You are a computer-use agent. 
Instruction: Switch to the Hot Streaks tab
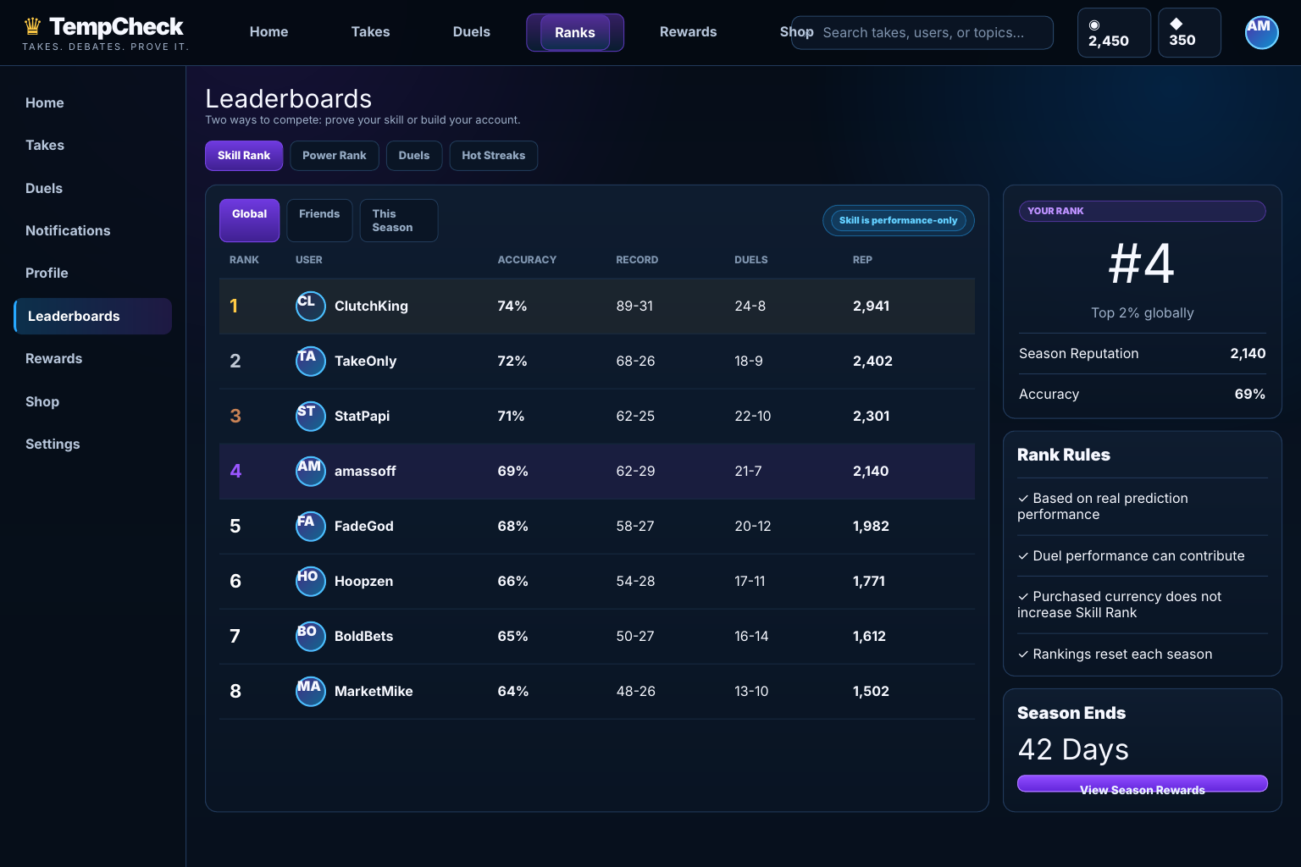(x=493, y=156)
